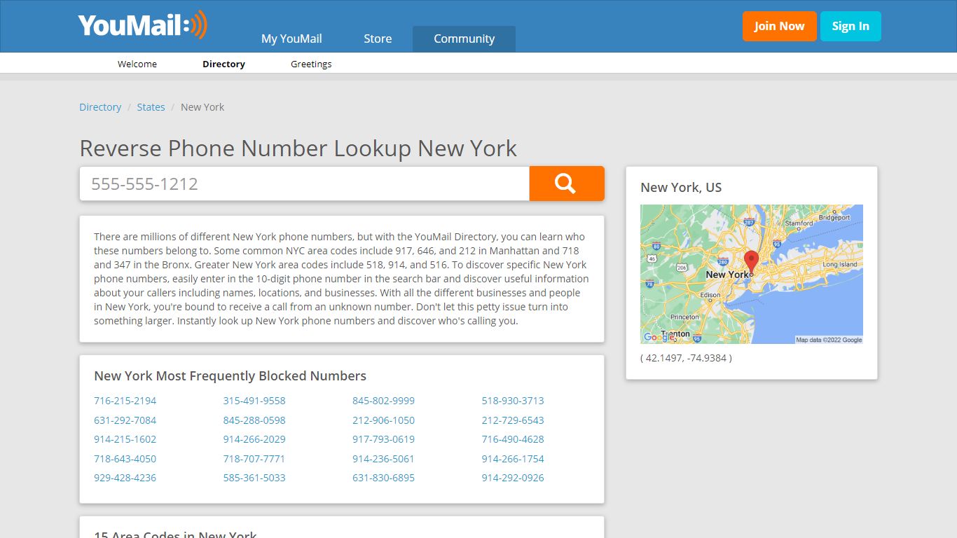Open the My YouMail tab
This screenshot has width=957, height=538.
click(291, 39)
